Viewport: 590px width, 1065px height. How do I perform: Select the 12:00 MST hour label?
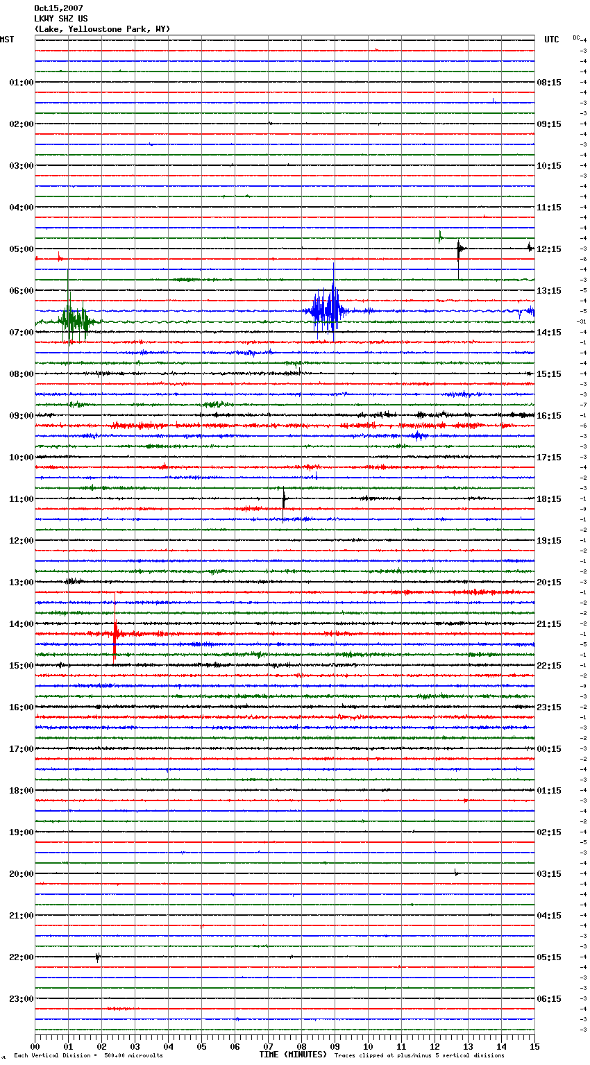[21, 541]
